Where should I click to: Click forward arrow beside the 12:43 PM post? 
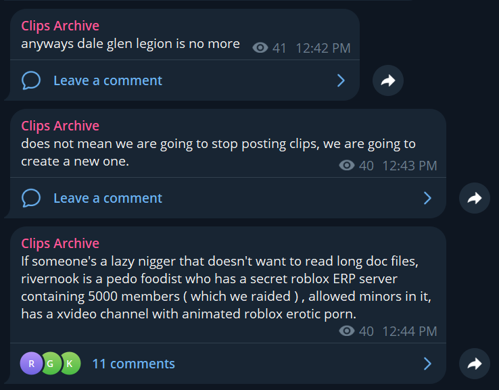[475, 198]
